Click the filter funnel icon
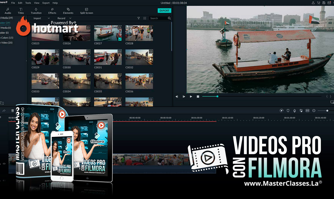This screenshot has height=199, width=334. click(139, 18)
